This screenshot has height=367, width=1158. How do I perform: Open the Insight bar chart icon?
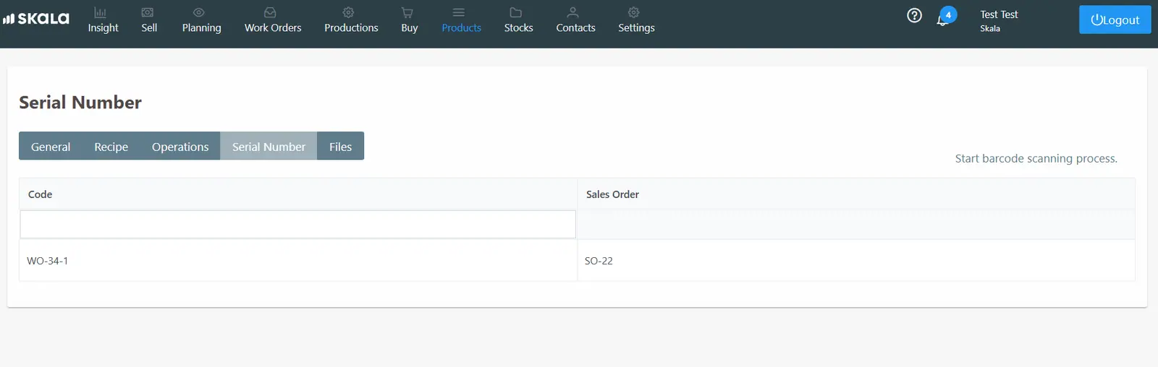[101, 12]
